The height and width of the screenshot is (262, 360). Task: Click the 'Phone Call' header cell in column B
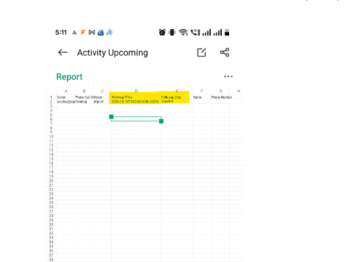(x=84, y=97)
